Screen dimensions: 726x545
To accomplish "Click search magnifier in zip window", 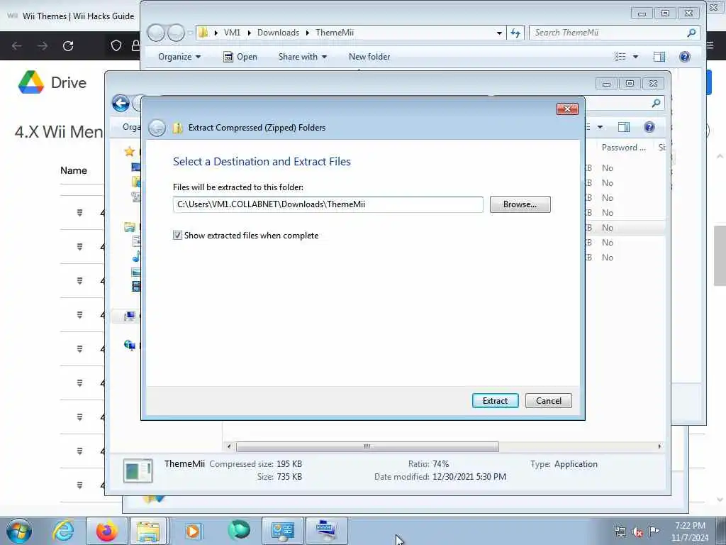I will coord(656,103).
